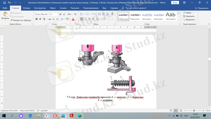Sort the paragraphs with the A-Z icon
211x119 pixels.
tap(108, 14)
